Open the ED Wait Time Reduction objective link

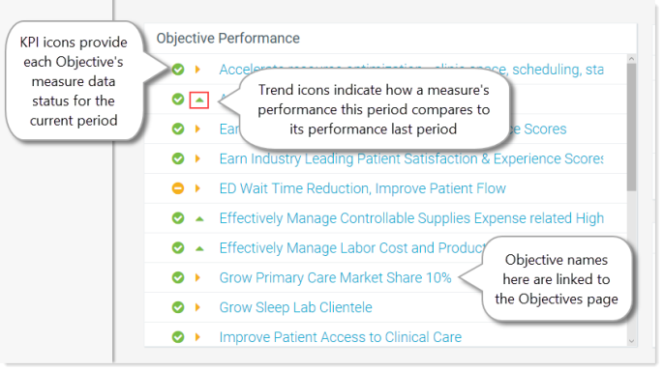[x=362, y=188]
